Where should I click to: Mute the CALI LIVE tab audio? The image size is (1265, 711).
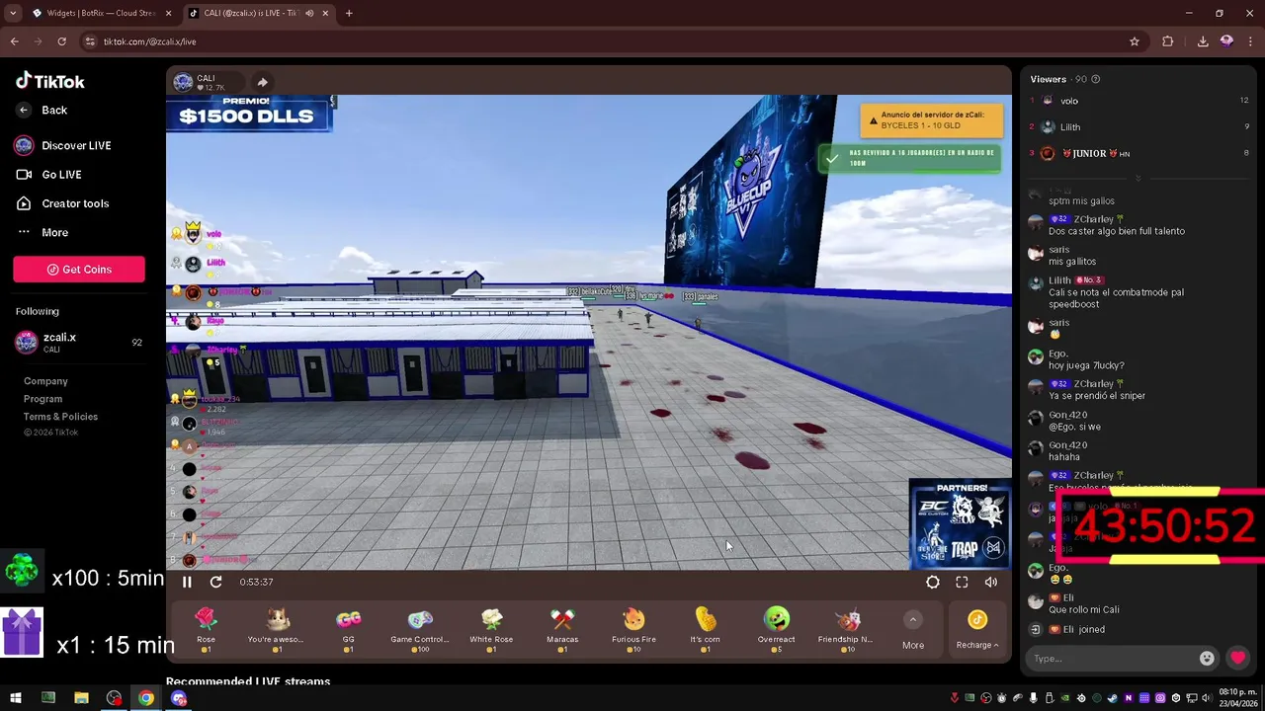tap(309, 13)
